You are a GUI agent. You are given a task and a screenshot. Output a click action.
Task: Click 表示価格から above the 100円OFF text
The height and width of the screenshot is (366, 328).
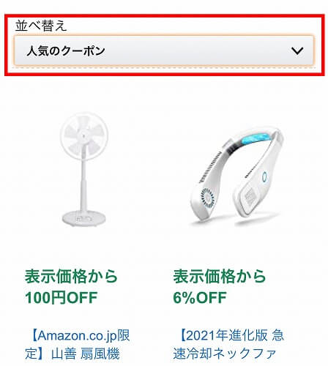point(71,277)
